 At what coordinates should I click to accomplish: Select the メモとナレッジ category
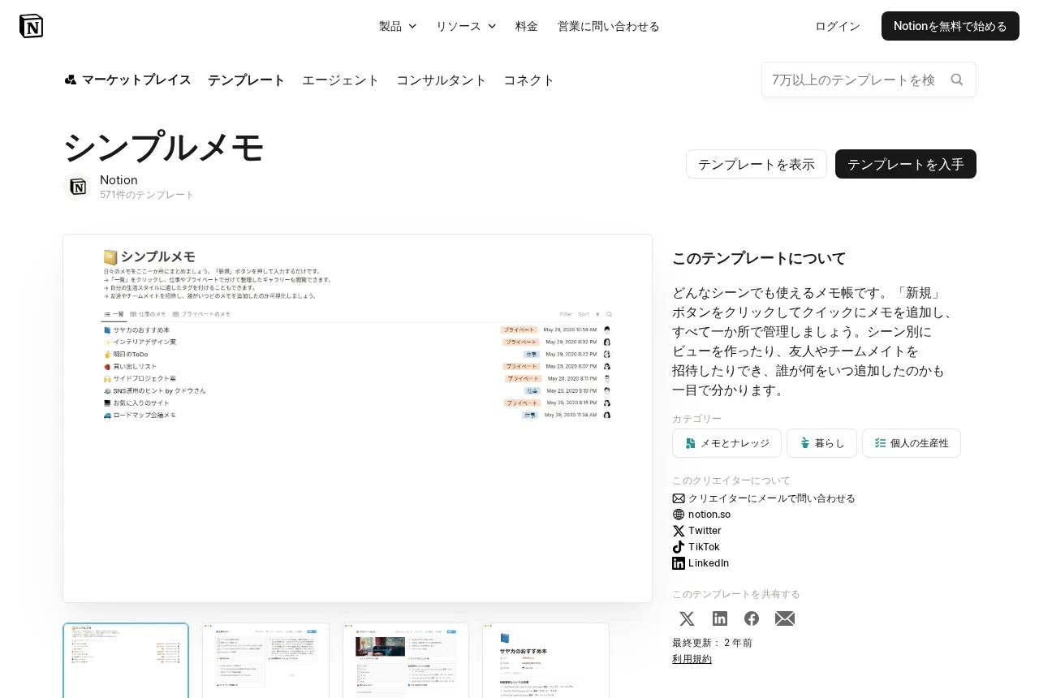726,443
